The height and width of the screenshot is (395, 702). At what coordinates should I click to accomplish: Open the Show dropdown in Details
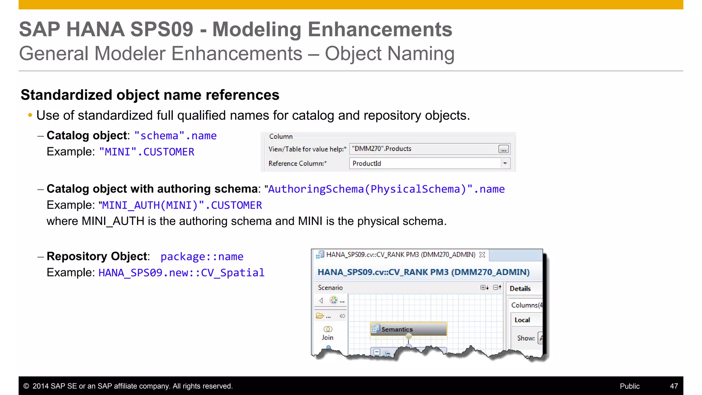[540, 338]
